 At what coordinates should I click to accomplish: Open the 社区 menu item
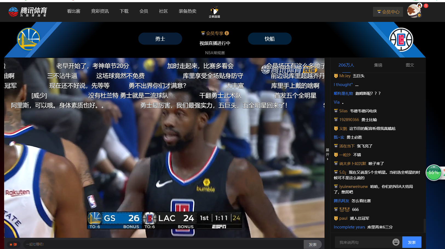point(163,11)
